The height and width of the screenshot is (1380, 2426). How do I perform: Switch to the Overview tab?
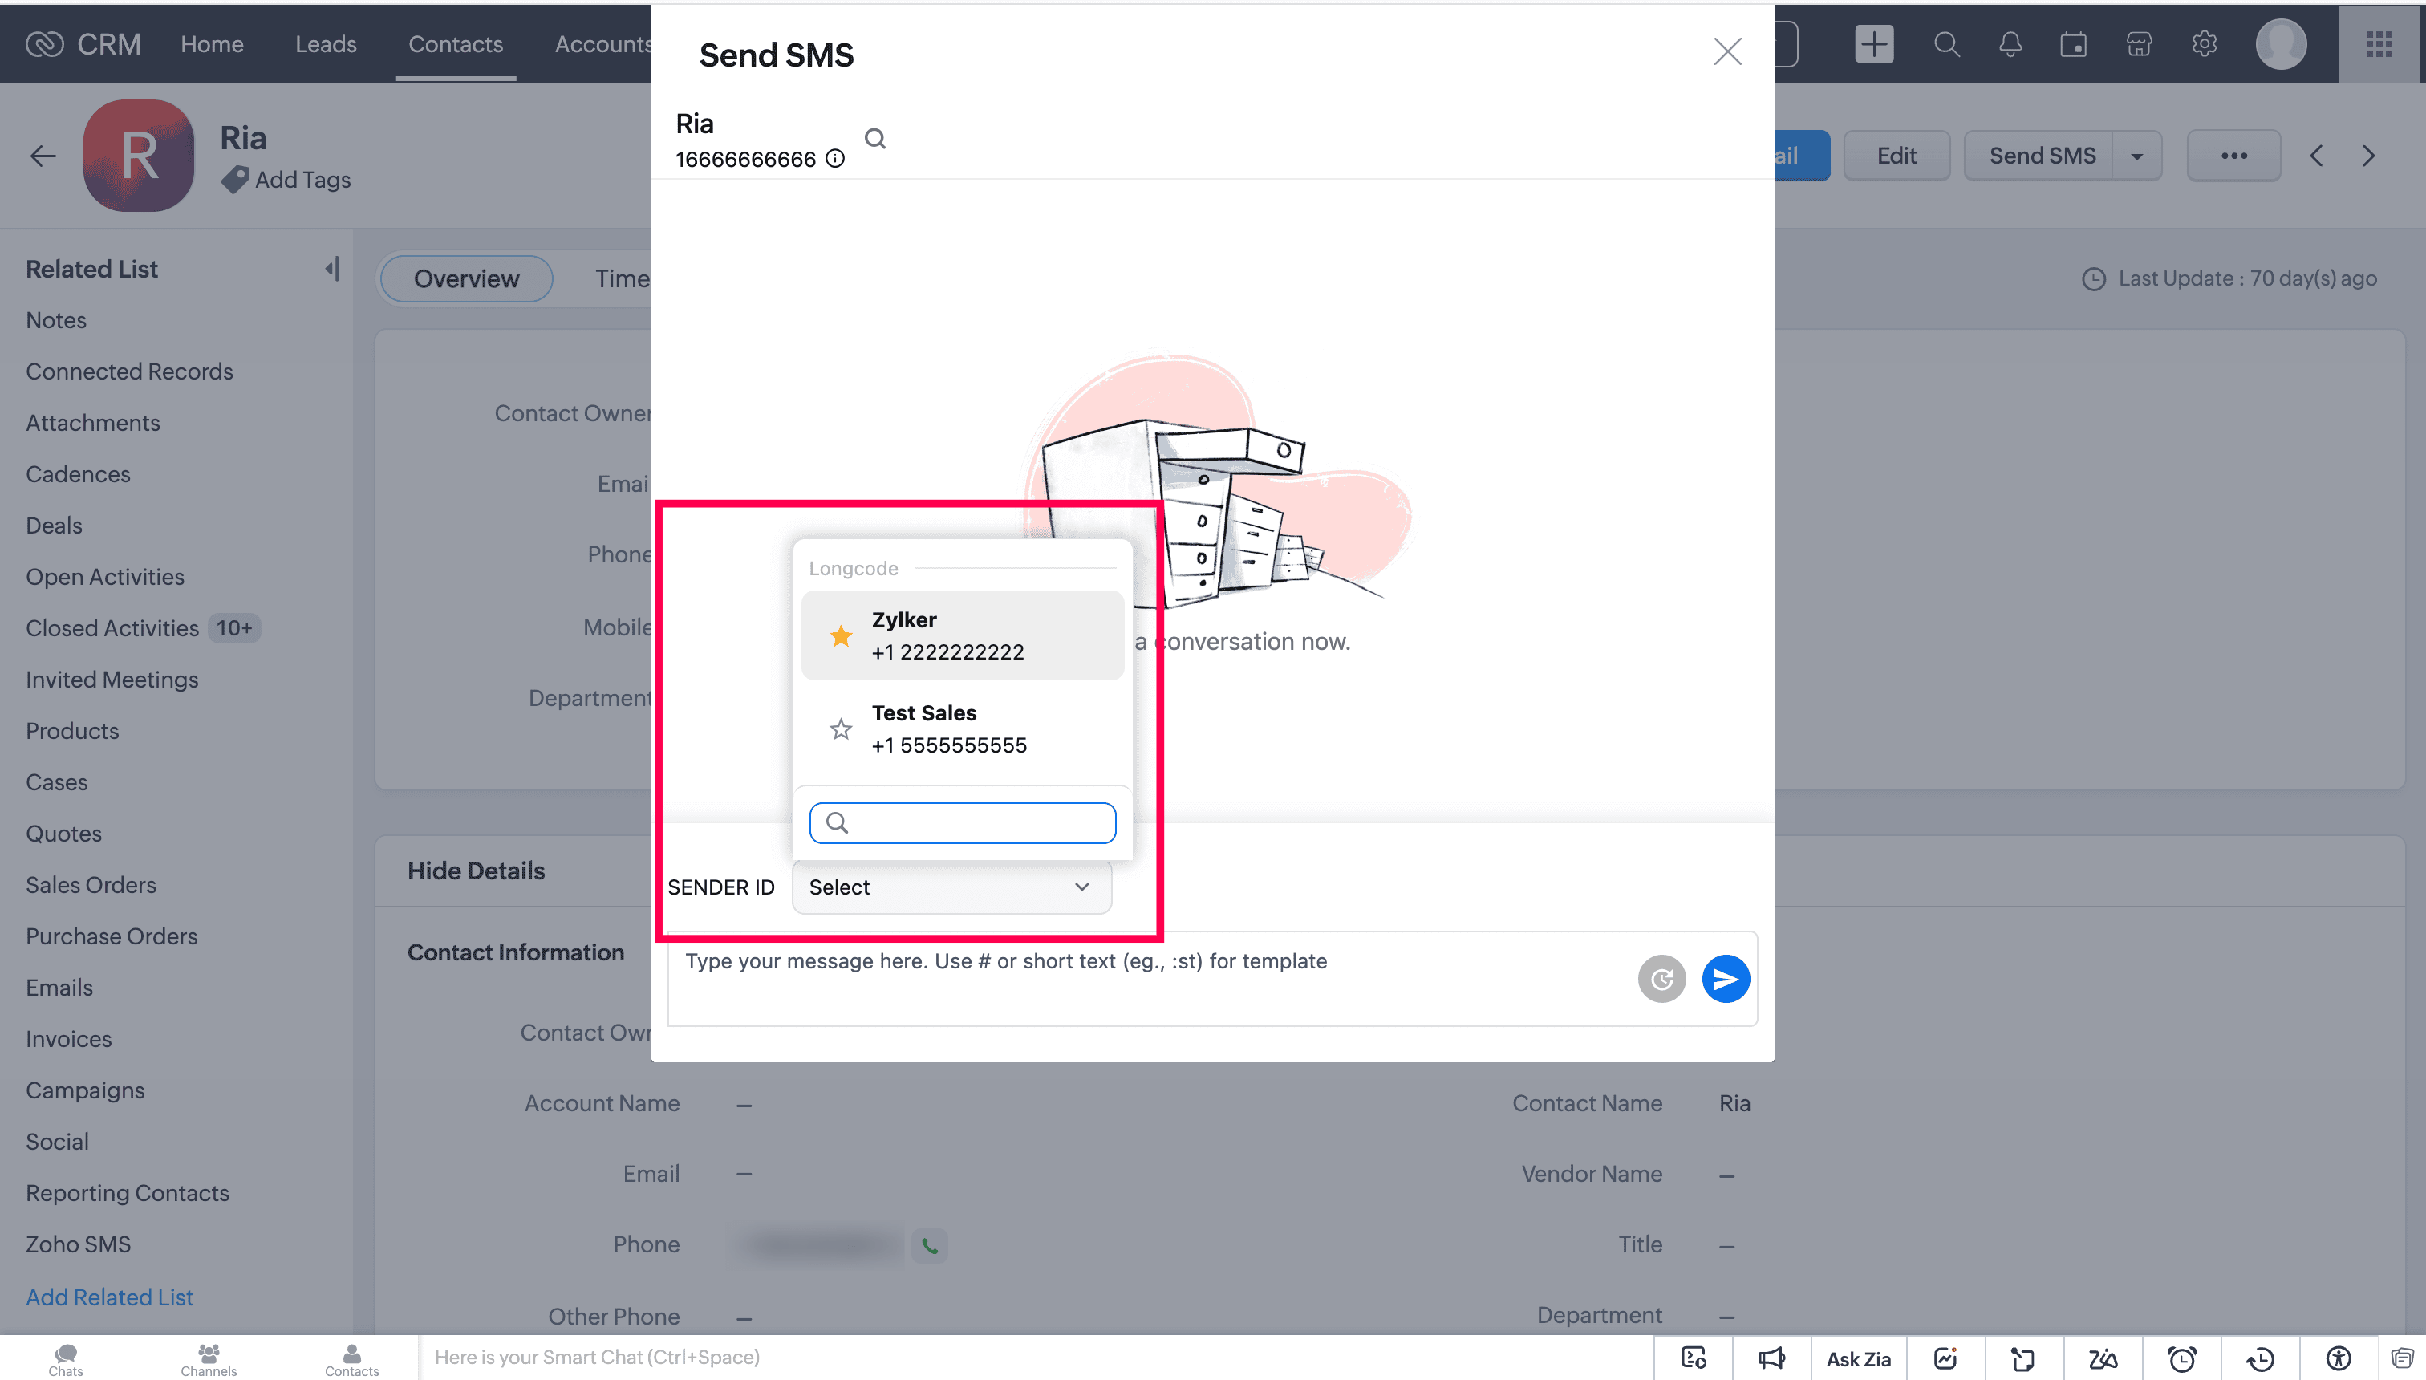pyautogui.click(x=466, y=278)
